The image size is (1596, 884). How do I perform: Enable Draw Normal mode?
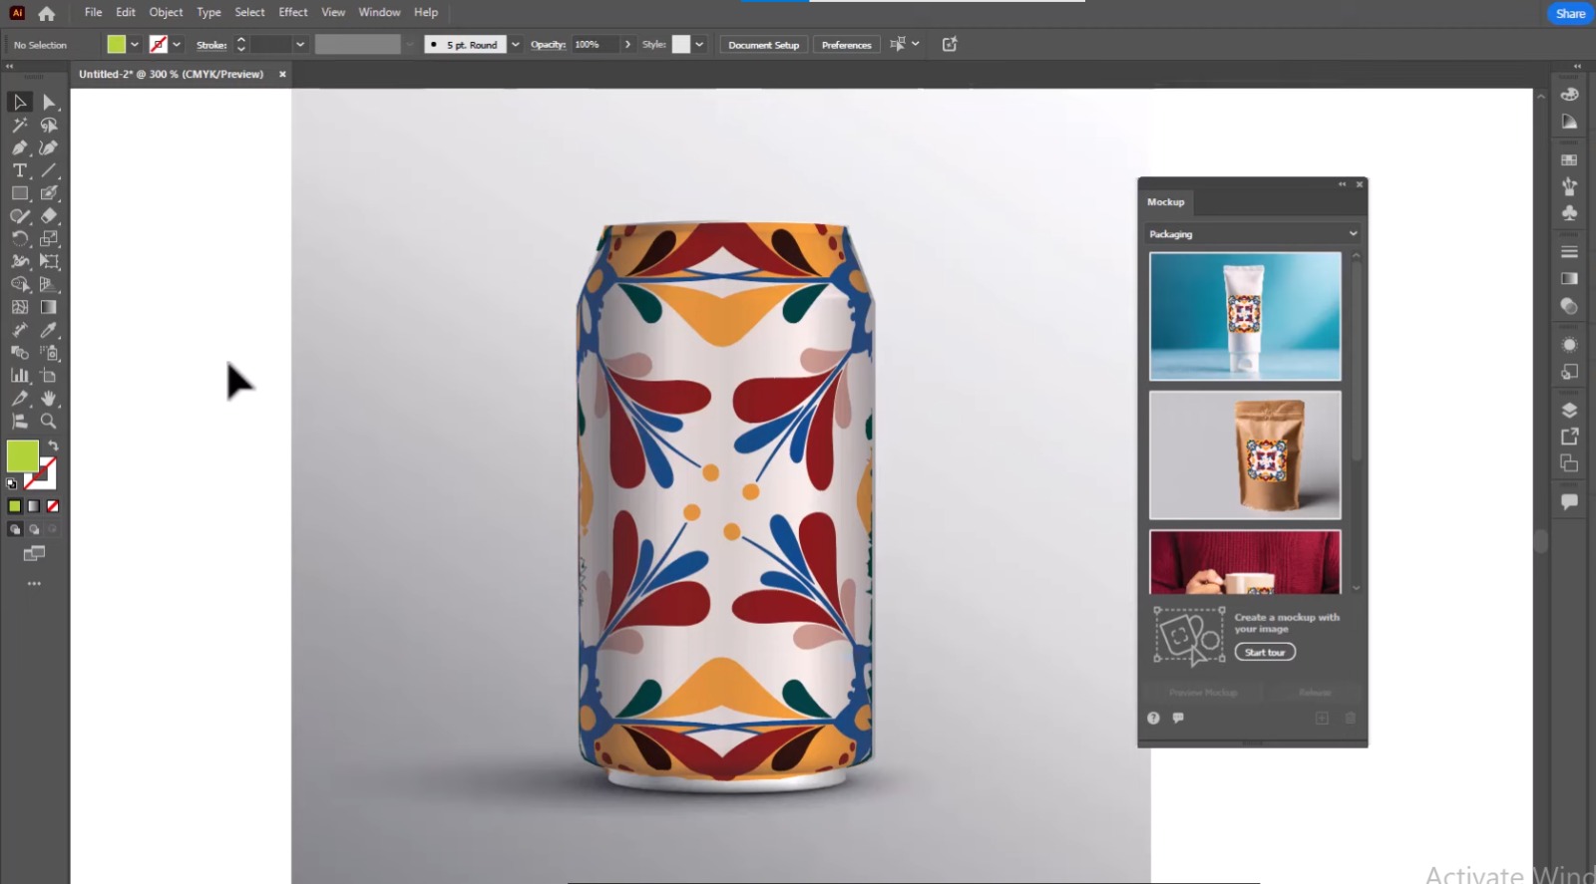[15, 529]
